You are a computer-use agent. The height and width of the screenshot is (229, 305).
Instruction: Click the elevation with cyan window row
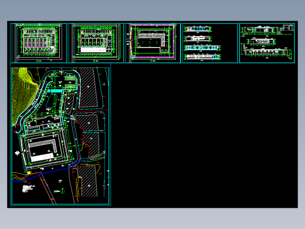(202, 48)
